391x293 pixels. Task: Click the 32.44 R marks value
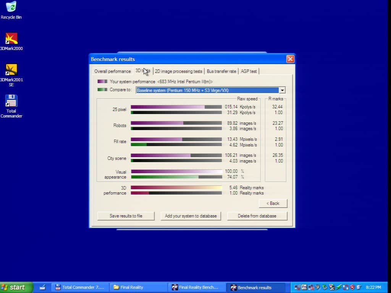pos(277,107)
